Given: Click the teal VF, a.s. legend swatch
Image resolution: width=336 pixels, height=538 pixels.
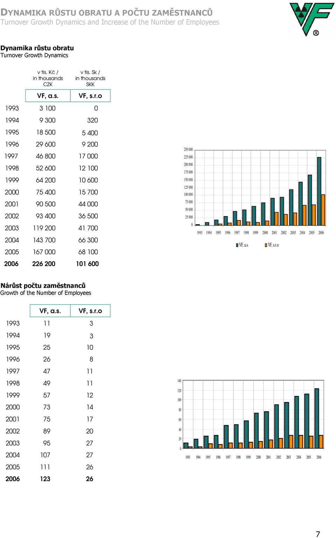Looking at the screenshot, I should click(x=237, y=245).
